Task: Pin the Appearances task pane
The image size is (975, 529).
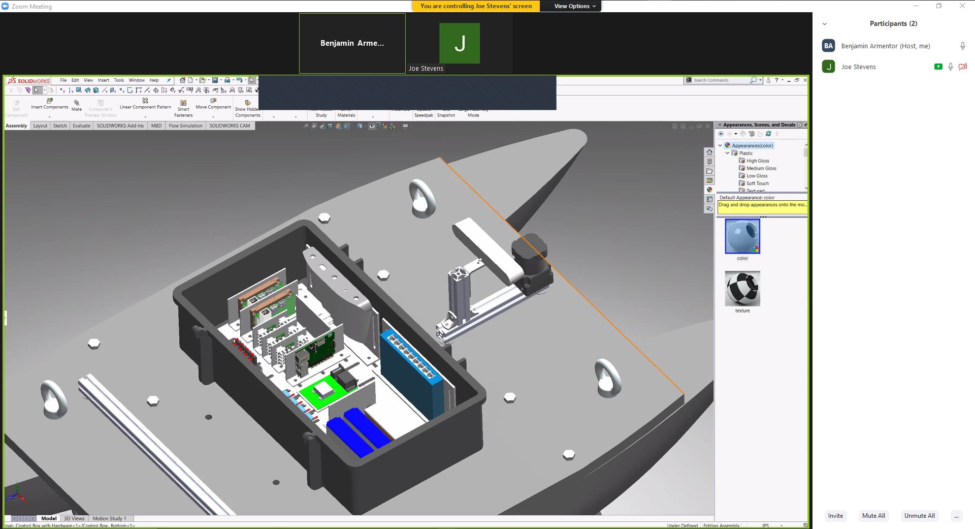Action: (x=805, y=125)
